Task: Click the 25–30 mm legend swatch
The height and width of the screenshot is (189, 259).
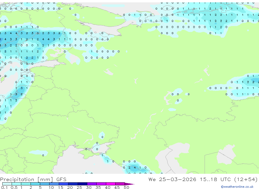Action: [x=82, y=184]
